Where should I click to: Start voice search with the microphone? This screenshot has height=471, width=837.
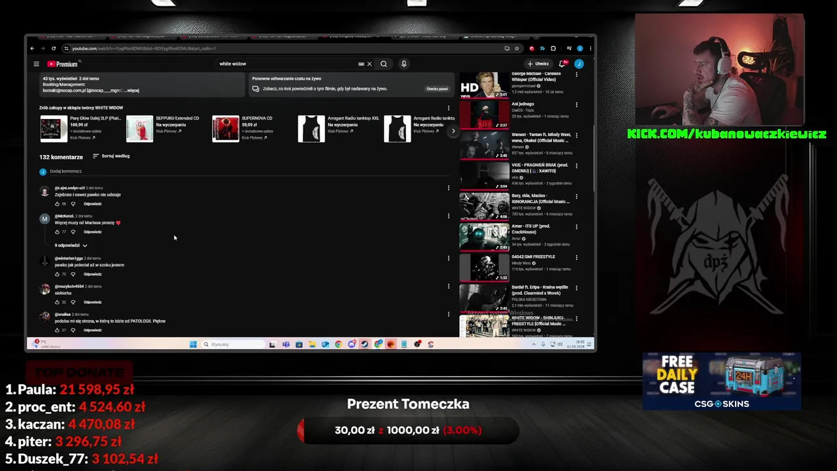(404, 64)
